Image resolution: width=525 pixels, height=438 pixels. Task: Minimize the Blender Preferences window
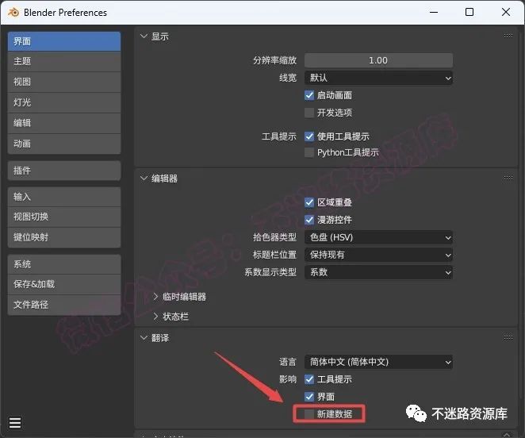click(434, 13)
